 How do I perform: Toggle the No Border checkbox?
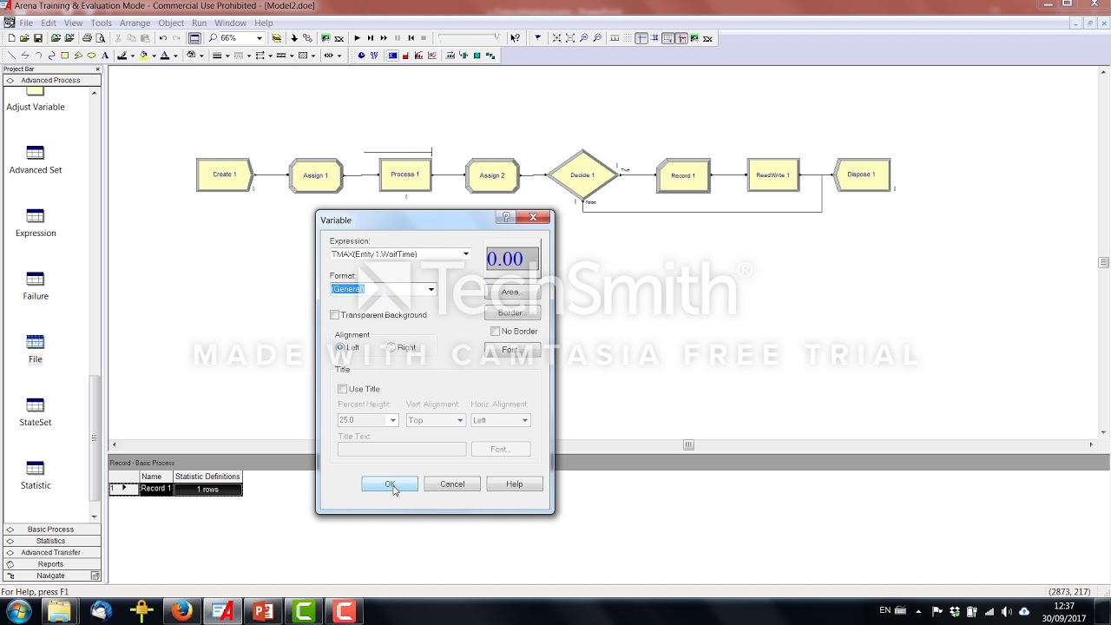point(495,331)
